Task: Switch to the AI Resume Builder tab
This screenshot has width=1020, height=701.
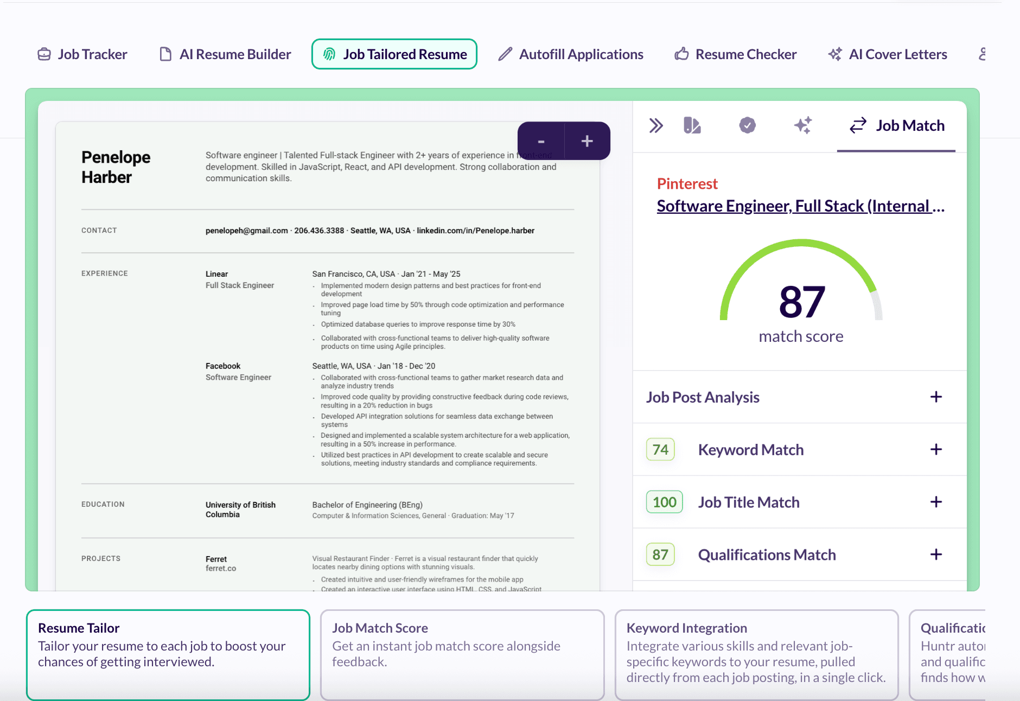Action: coord(225,54)
